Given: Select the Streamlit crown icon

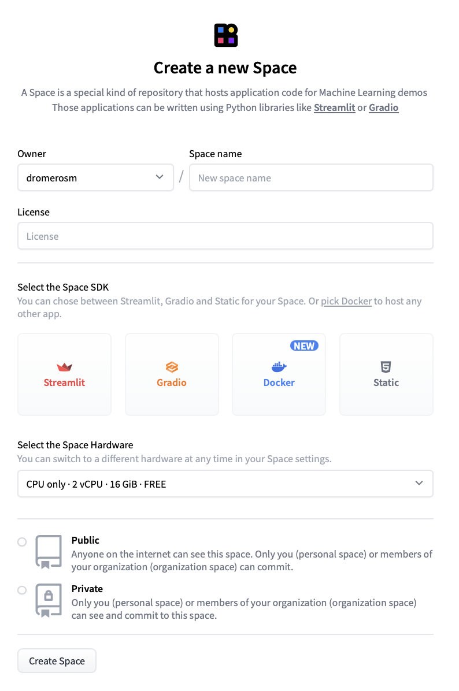Looking at the screenshot, I should [x=64, y=367].
